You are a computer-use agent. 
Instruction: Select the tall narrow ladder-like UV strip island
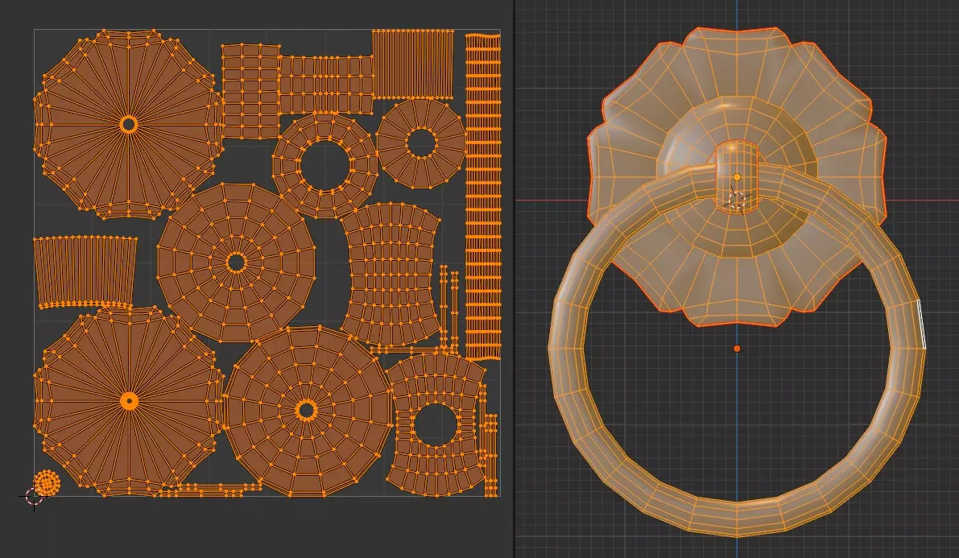[483, 197]
